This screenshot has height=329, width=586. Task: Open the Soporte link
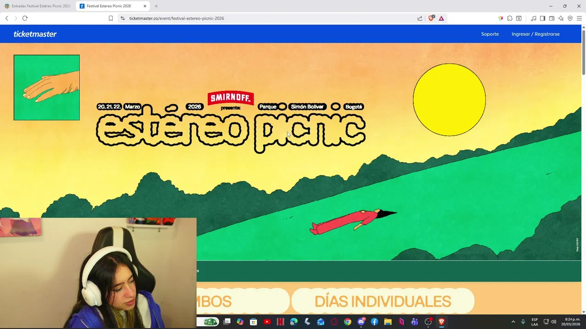(x=490, y=34)
